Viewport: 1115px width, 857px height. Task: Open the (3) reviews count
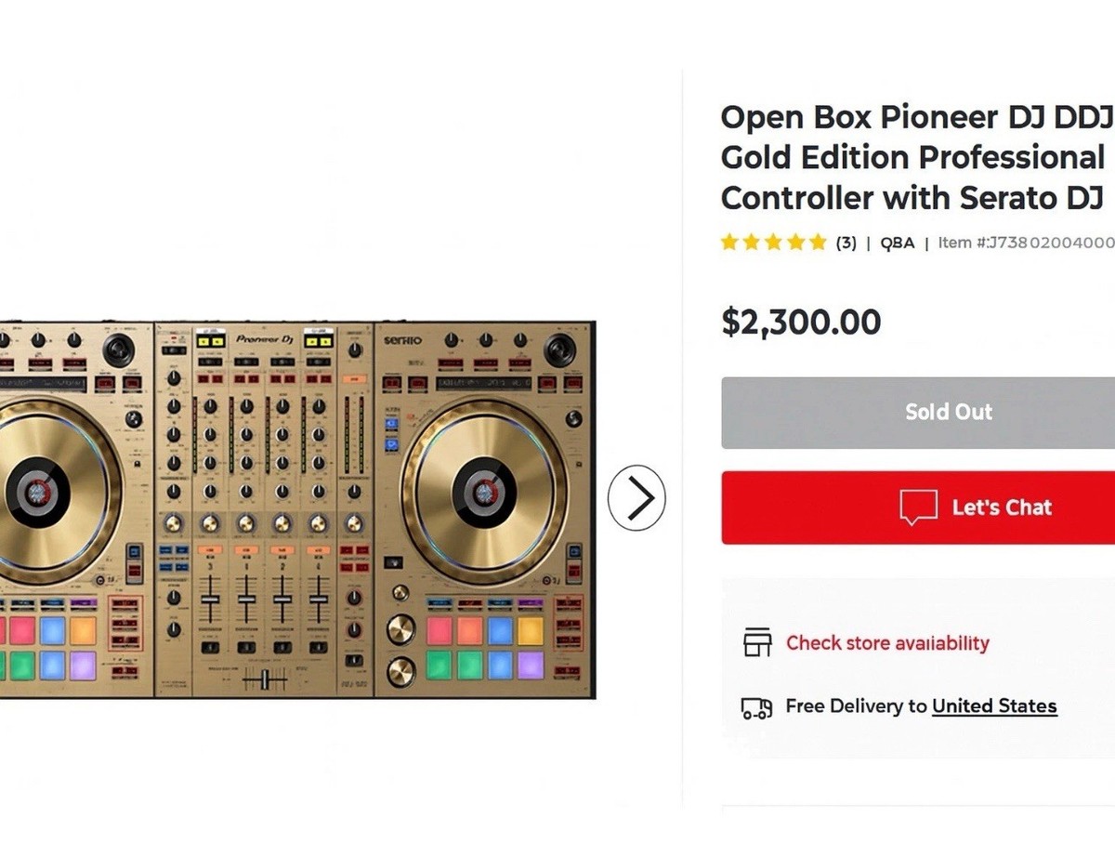pos(846,244)
